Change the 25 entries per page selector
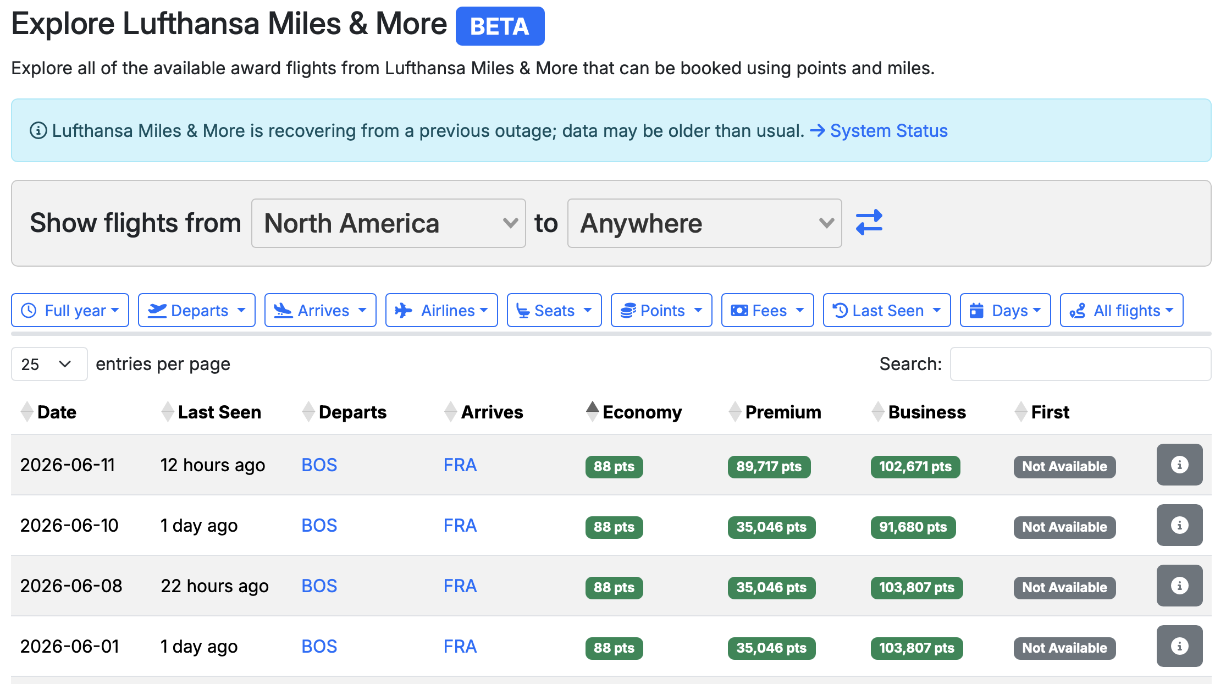 coord(49,364)
